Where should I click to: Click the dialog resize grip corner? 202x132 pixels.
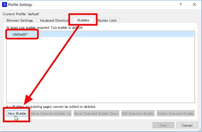(200, 130)
